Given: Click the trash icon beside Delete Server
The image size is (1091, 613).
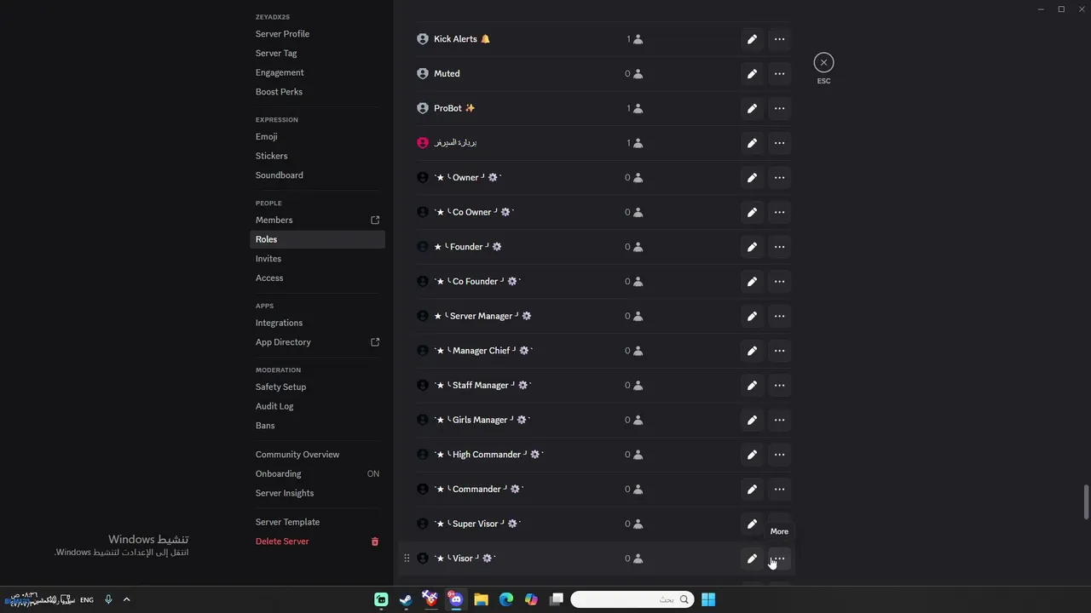Looking at the screenshot, I should tap(375, 541).
